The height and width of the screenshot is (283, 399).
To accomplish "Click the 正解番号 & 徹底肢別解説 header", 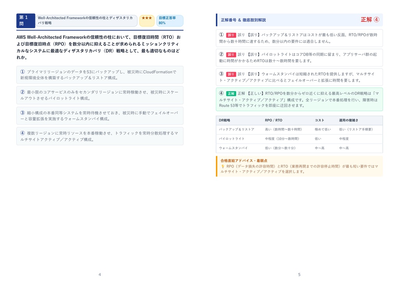I will [x=243, y=20].
